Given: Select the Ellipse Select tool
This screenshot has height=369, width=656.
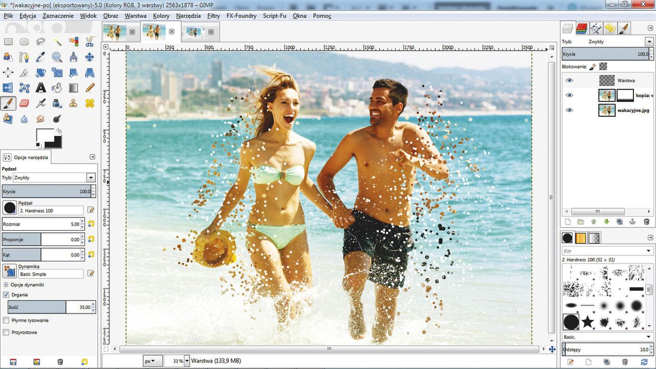Looking at the screenshot, I should click(x=25, y=42).
